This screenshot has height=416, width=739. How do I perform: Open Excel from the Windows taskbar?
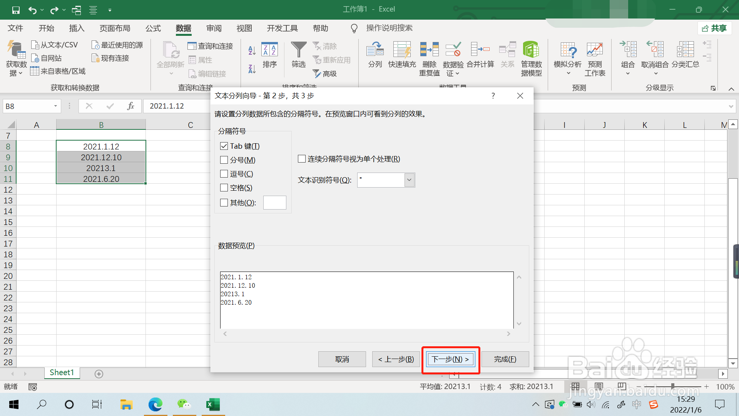(x=213, y=404)
